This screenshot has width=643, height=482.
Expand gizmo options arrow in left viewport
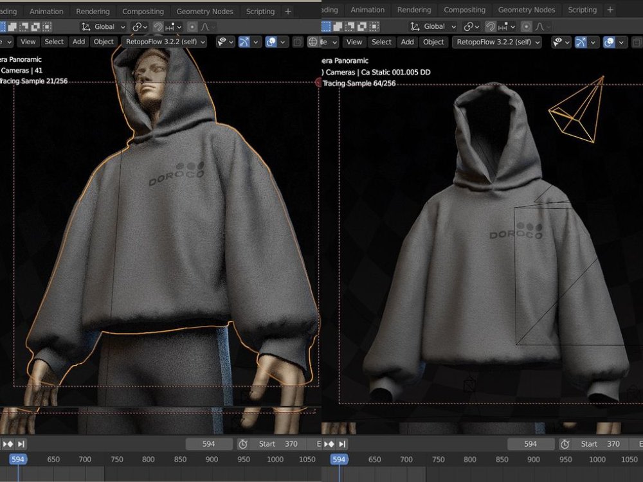[x=256, y=42]
